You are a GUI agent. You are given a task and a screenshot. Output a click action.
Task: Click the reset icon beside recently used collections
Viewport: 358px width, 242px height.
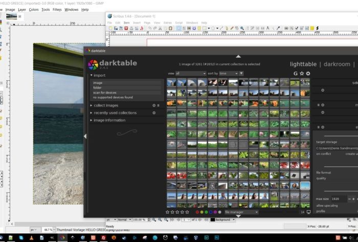(154, 113)
